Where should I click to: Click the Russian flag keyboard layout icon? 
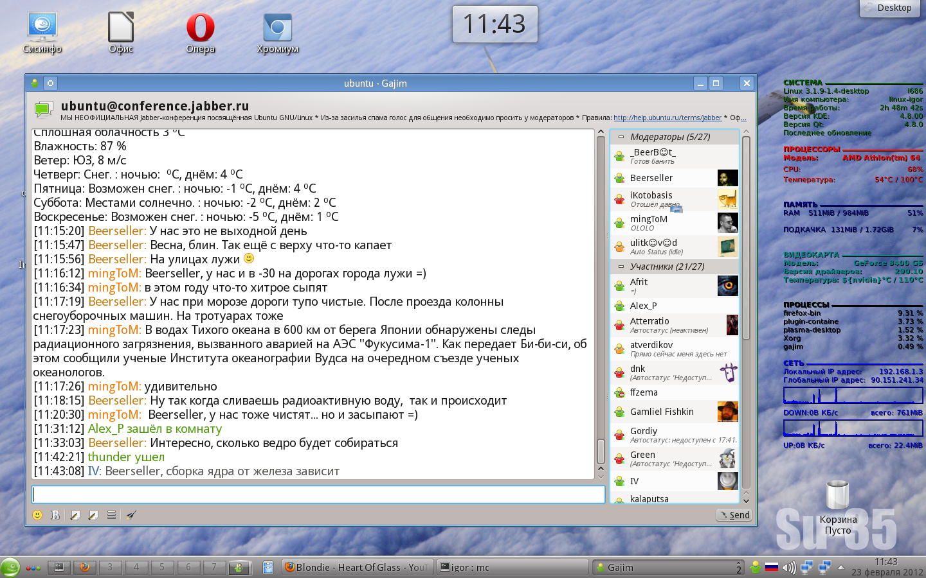point(772,568)
